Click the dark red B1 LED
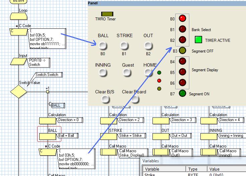This screenshot has width=246, height=176. click(182, 29)
